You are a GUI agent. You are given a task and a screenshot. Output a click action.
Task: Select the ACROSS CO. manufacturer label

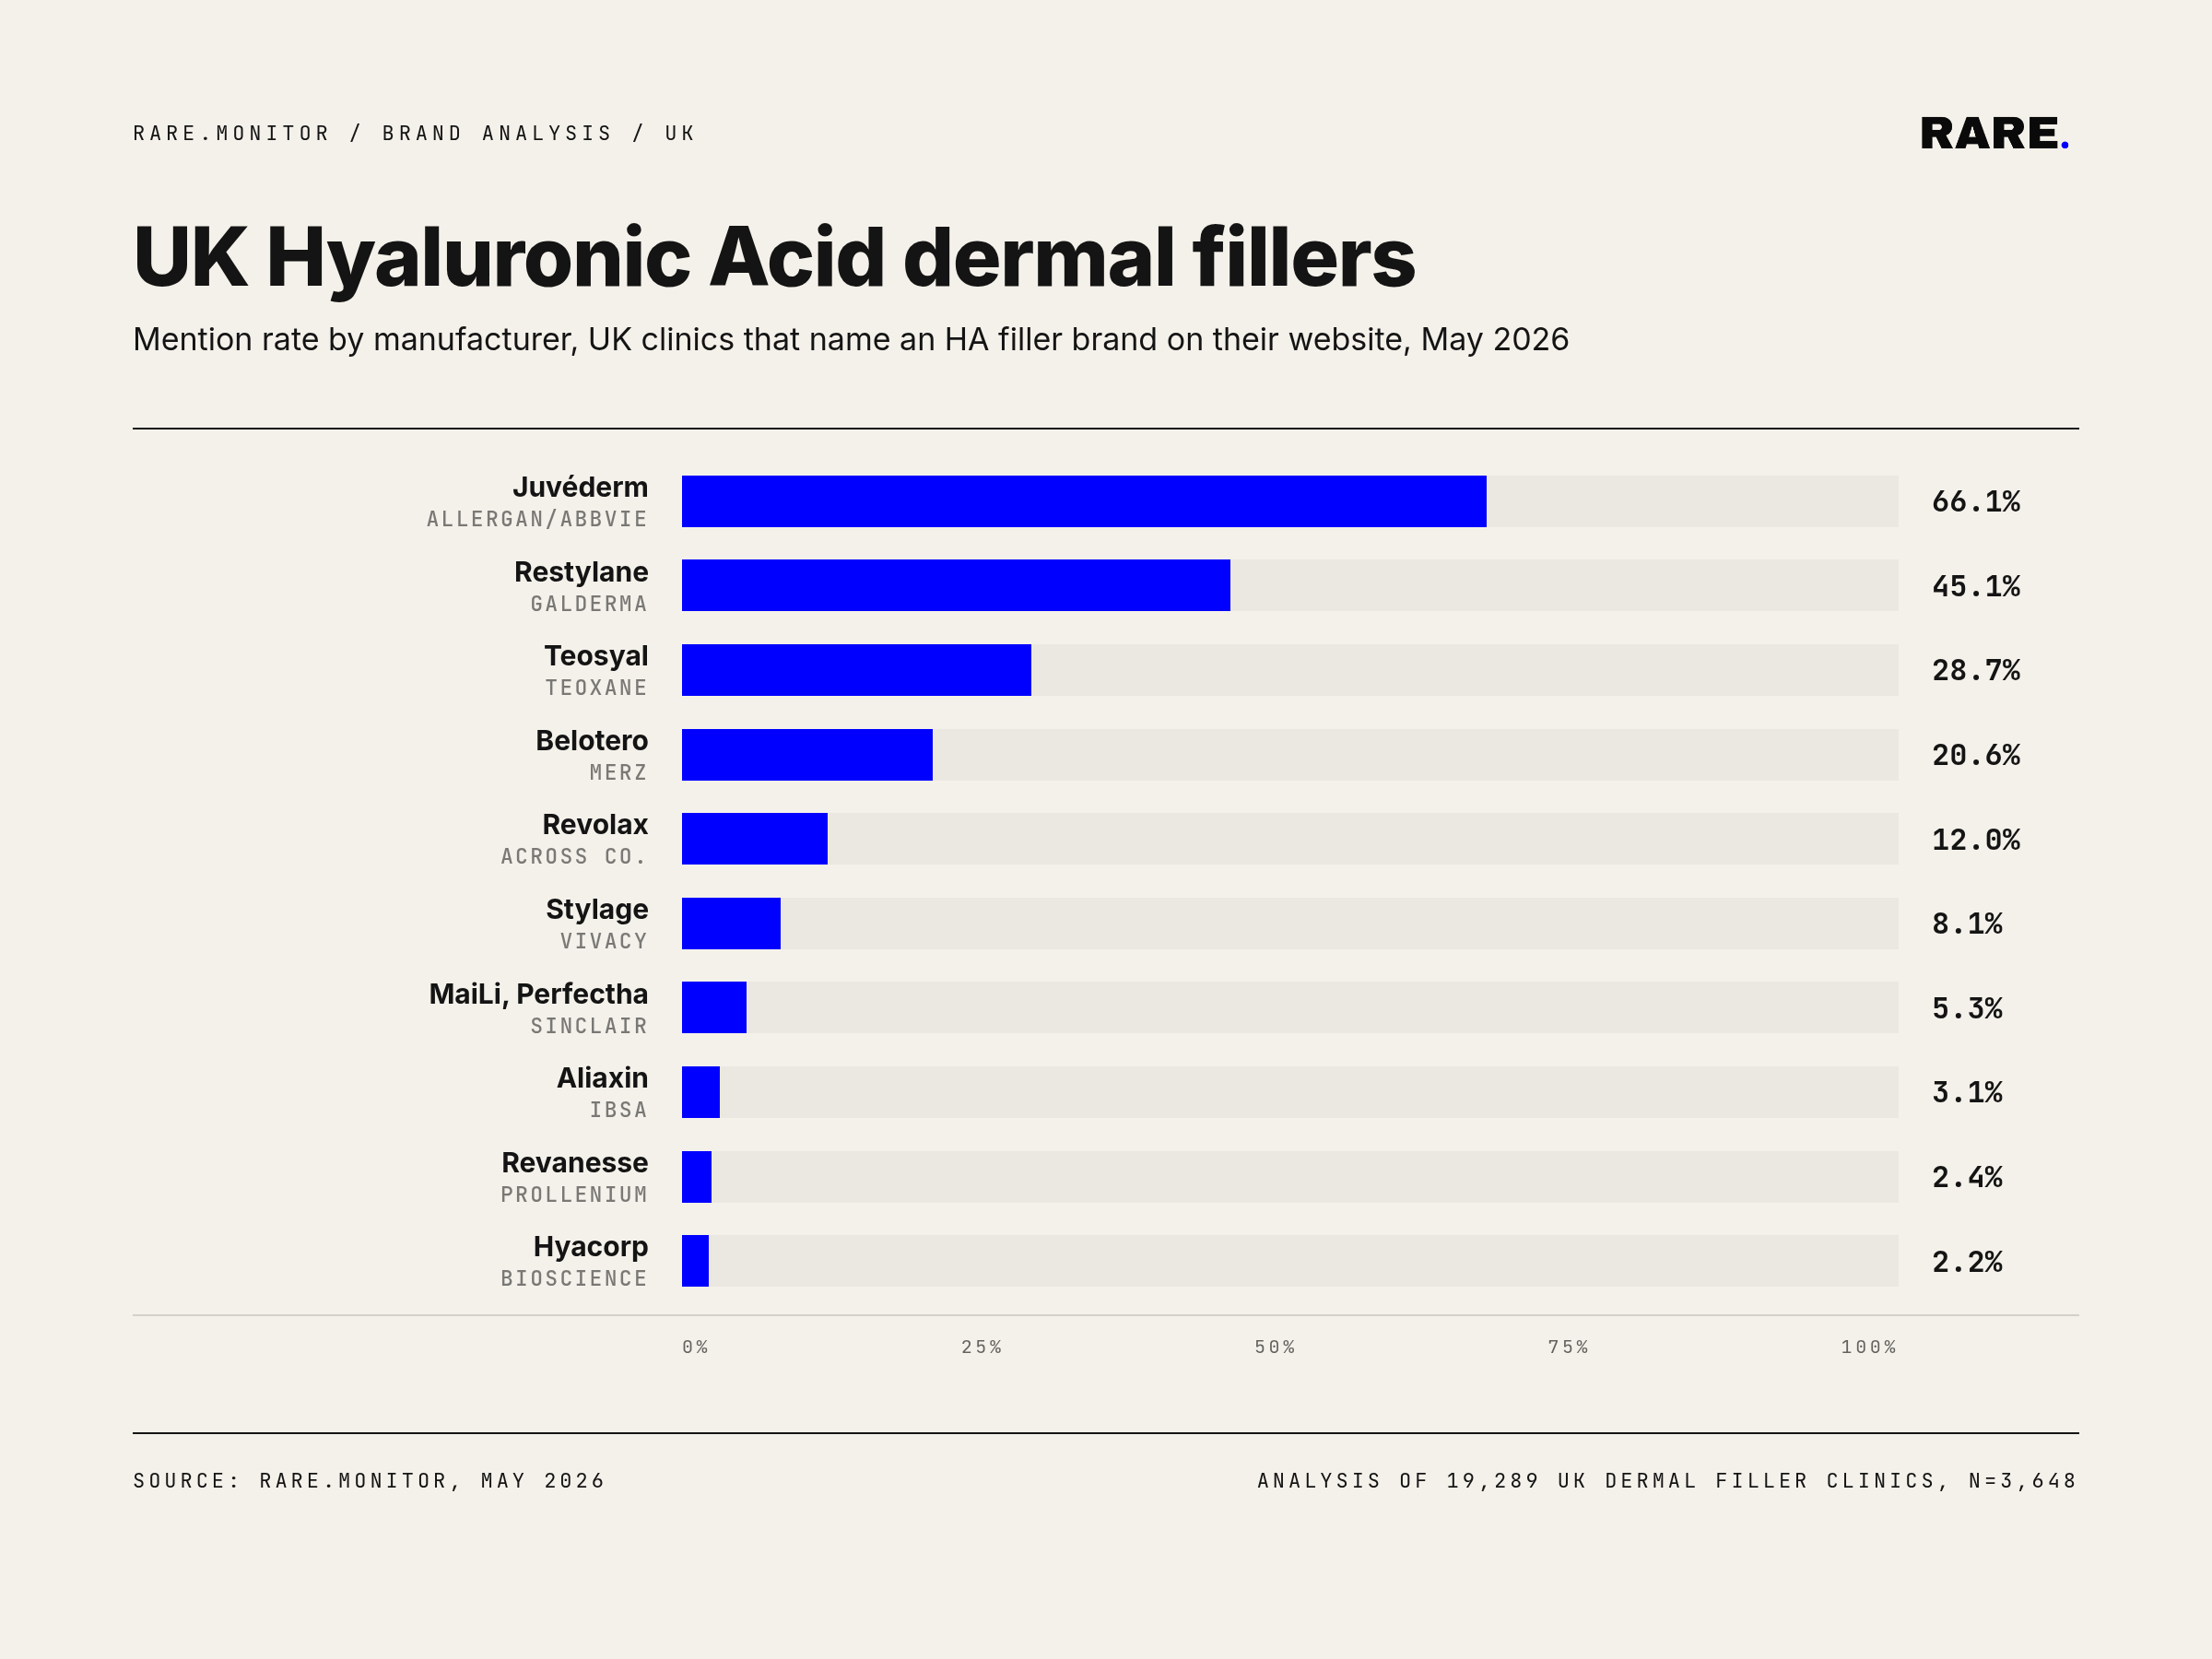click(574, 857)
